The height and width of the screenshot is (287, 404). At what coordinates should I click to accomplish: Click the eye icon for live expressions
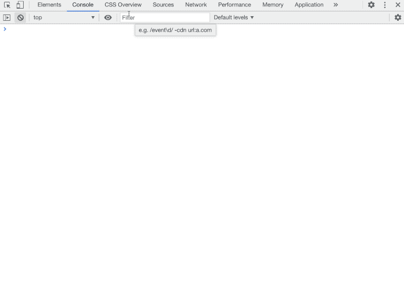click(108, 17)
